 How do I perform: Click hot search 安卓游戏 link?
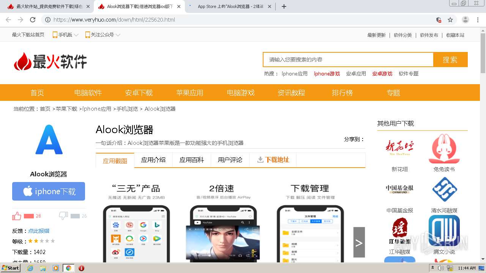(382, 74)
